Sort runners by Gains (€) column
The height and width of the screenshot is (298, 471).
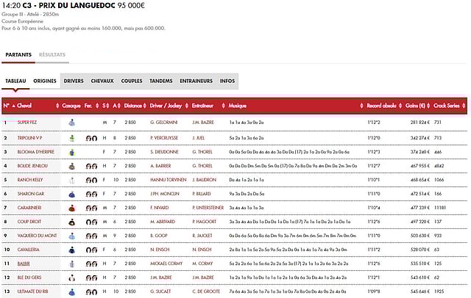click(416, 106)
